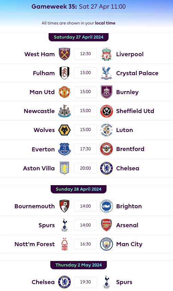
Task: Open the Newcastle team name link
Action: point(39,111)
